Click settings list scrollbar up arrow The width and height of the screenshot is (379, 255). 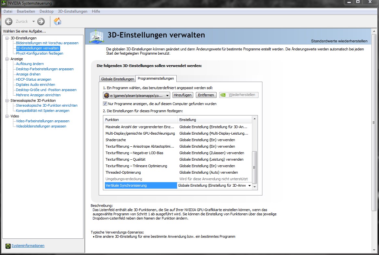point(255,119)
